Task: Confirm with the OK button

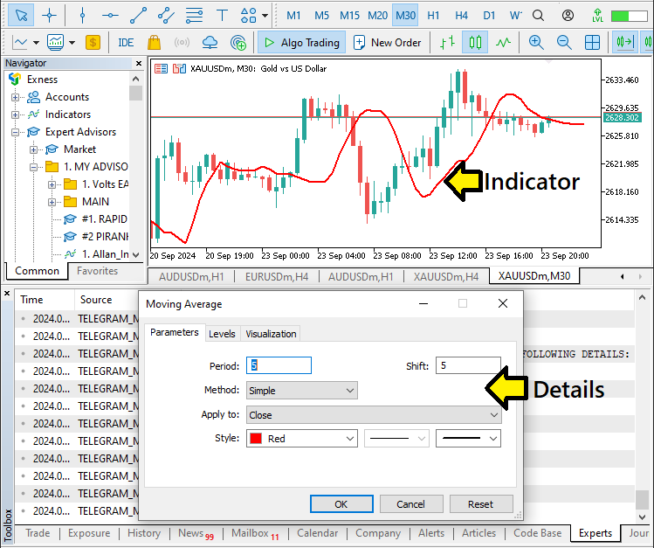Action: tap(341, 504)
